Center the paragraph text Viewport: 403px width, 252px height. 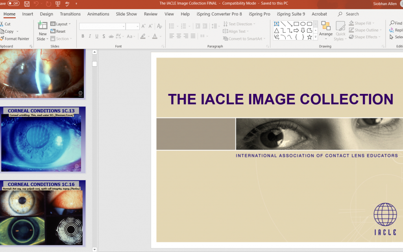pyautogui.click(x=179, y=36)
